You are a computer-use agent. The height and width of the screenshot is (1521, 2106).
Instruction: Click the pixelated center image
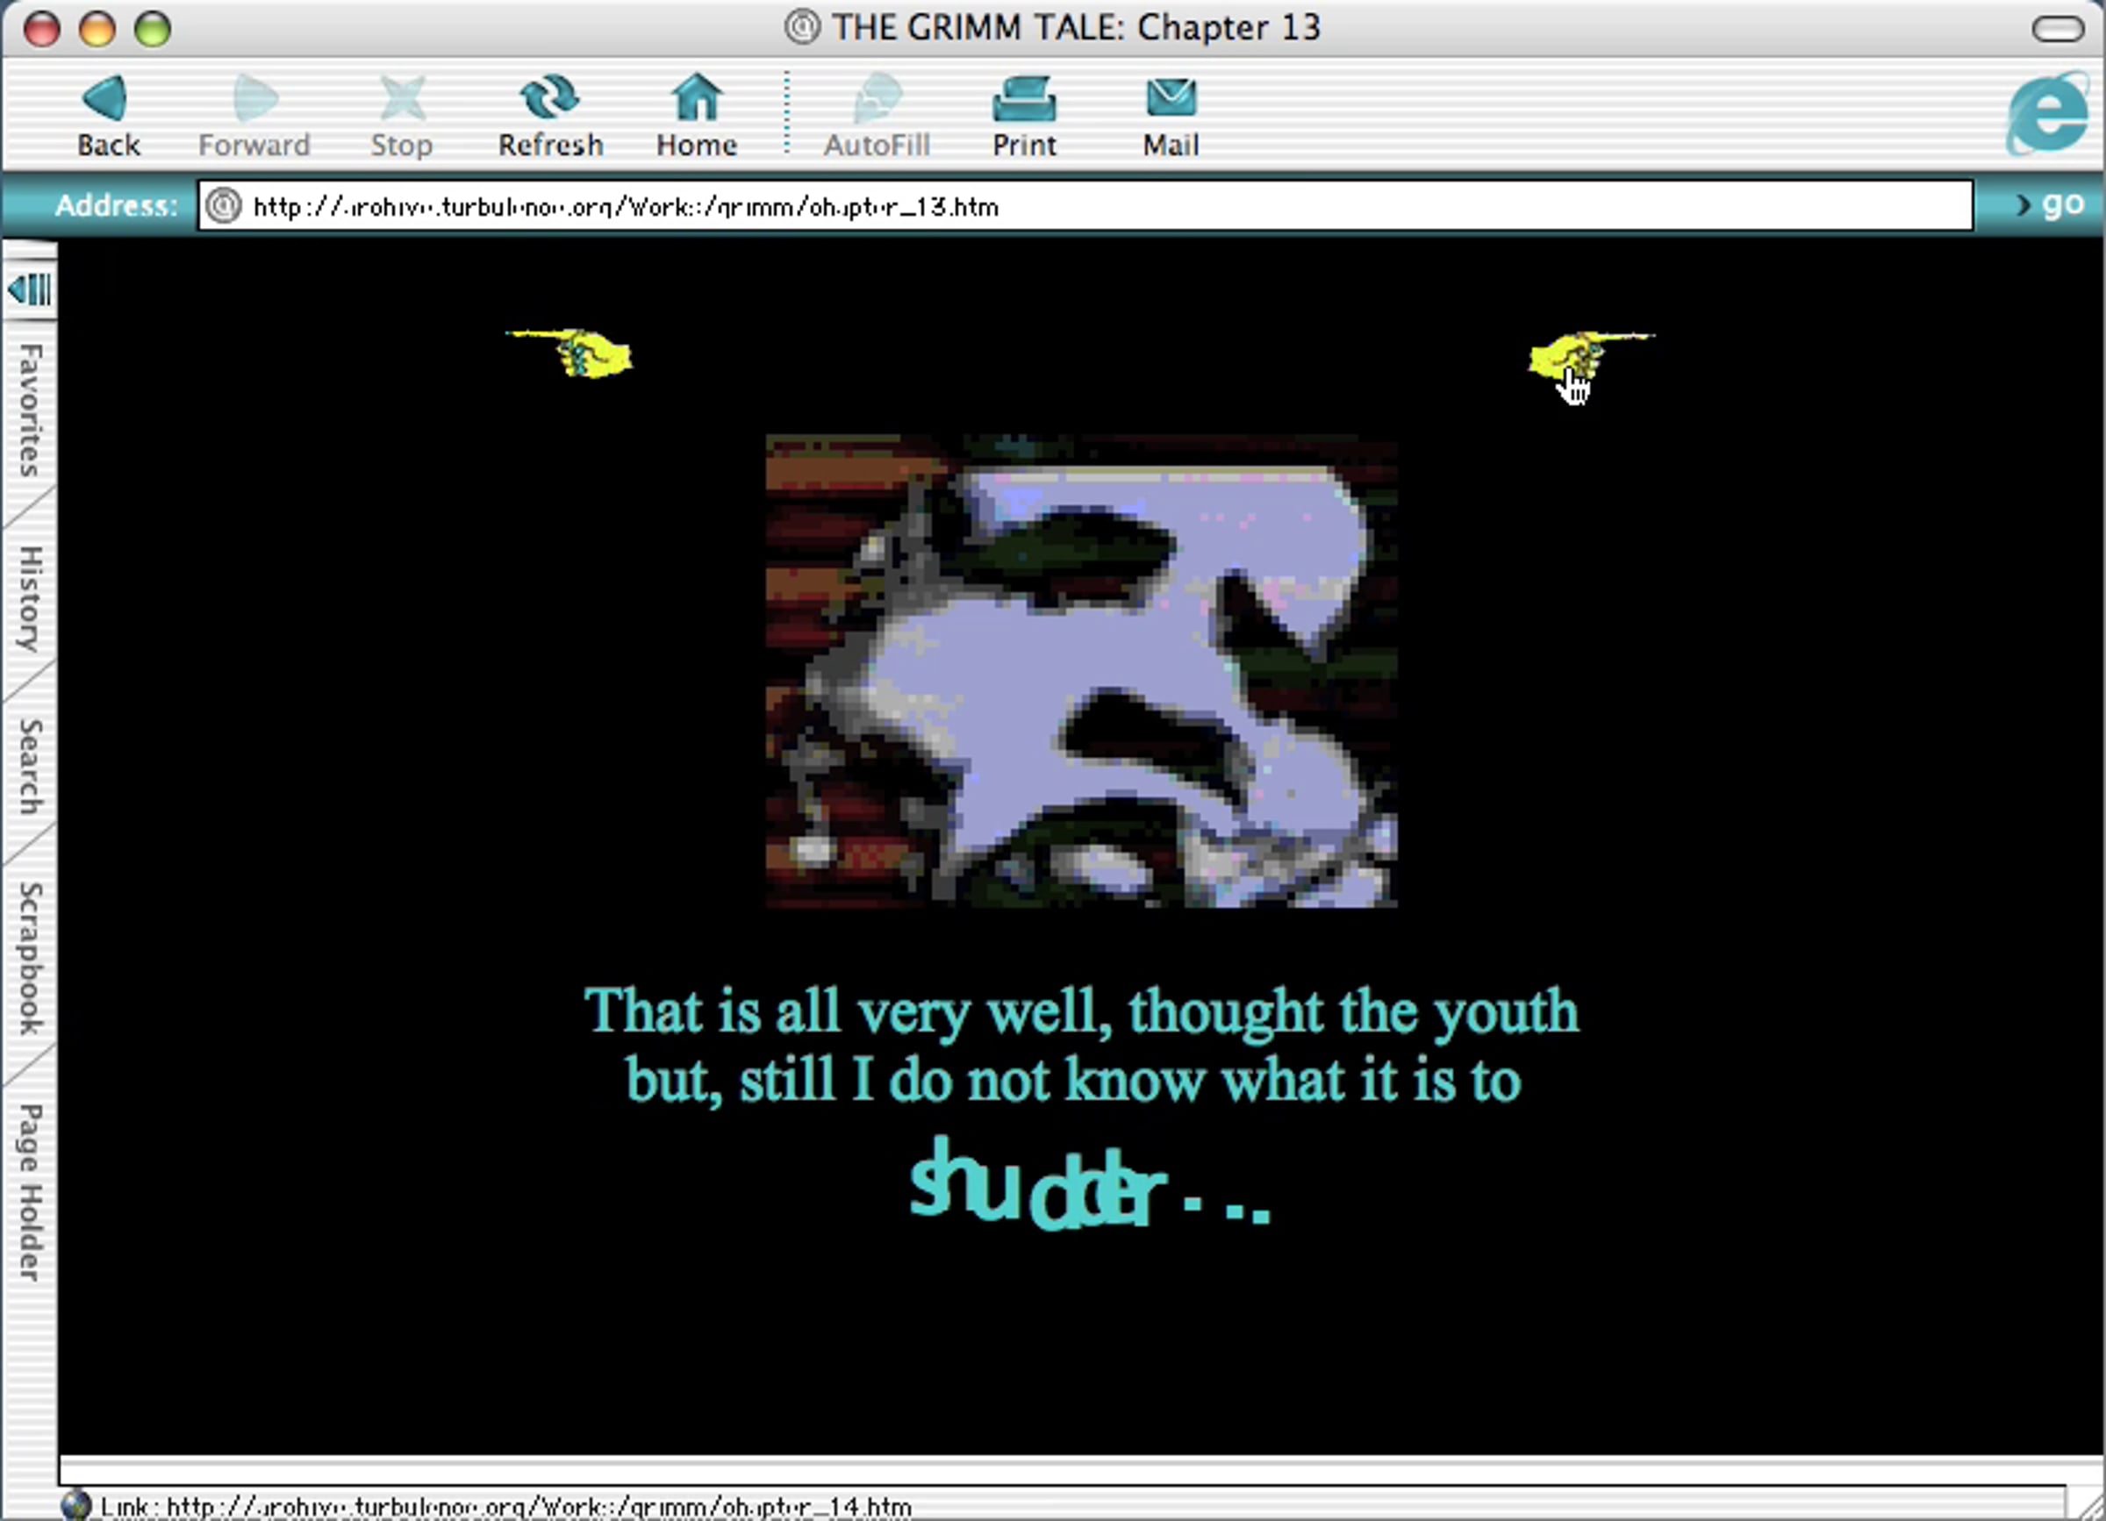point(1082,670)
